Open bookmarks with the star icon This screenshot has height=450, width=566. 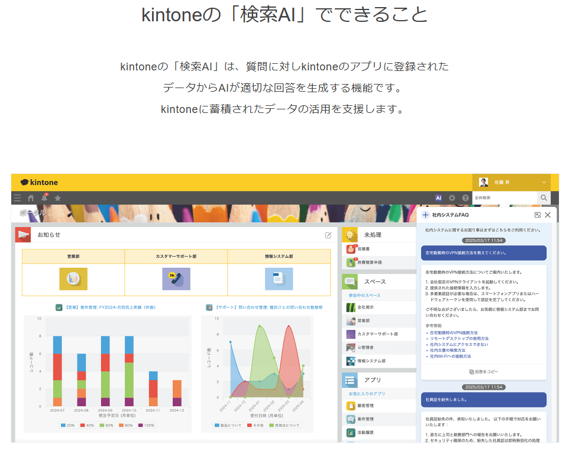point(57,198)
